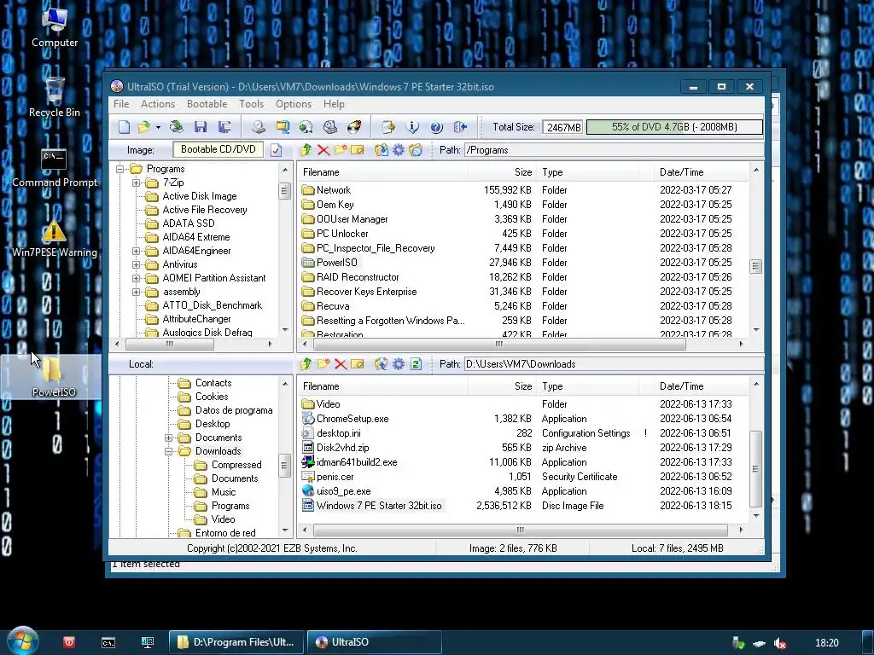This screenshot has width=874, height=655.
Task: Expand the 7-Zip tree node
Action: (136, 183)
